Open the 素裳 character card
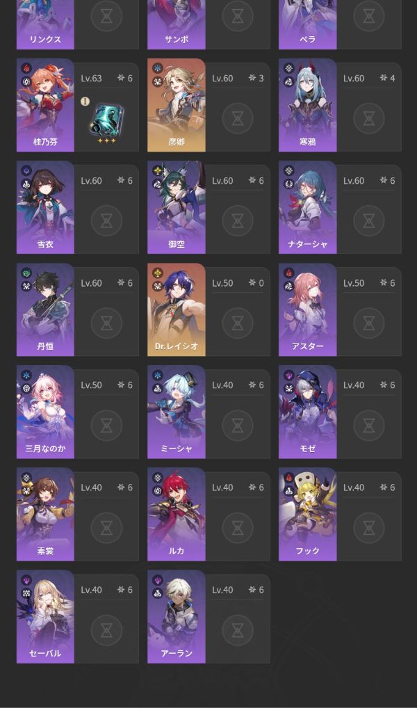The image size is (417, 708). click(78, 515)
